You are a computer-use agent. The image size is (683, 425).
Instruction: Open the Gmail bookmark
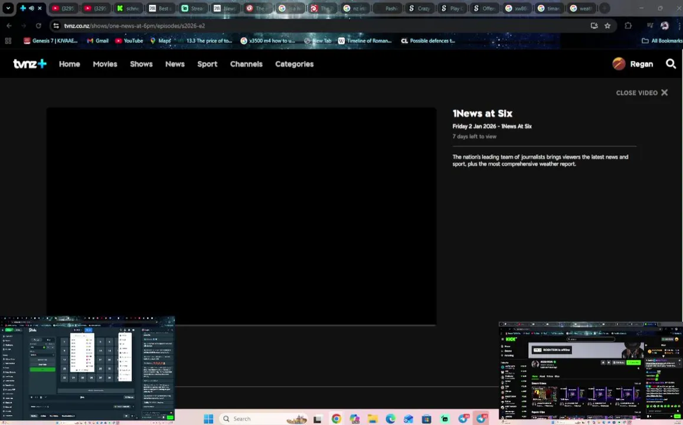(x=97, y=41)
